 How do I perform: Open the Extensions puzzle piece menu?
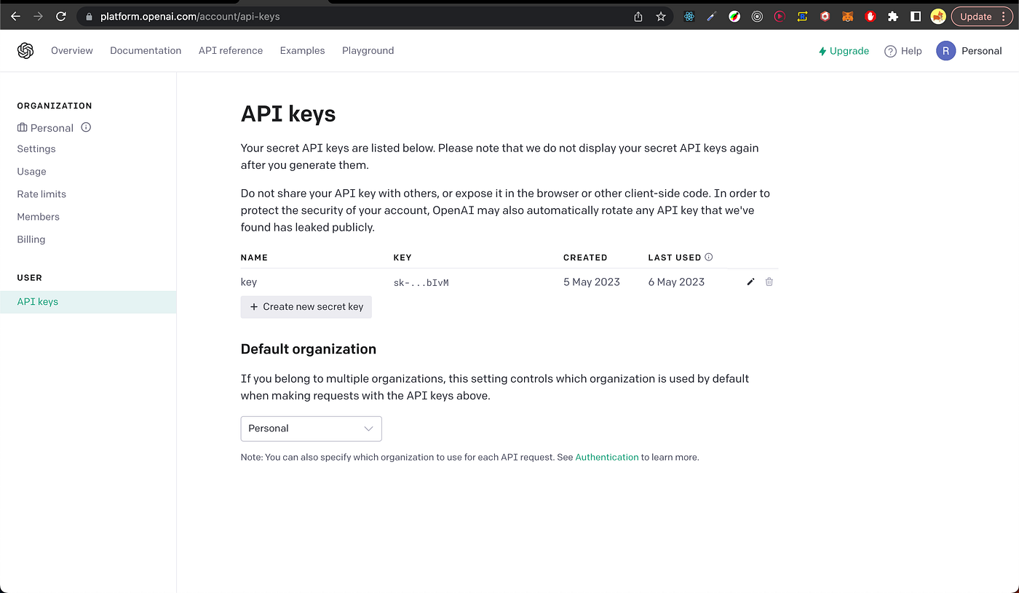pos(893,16)
